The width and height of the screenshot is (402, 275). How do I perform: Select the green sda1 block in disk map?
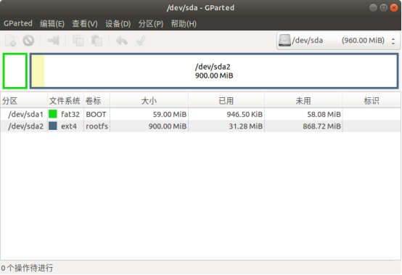click(15, 71)
